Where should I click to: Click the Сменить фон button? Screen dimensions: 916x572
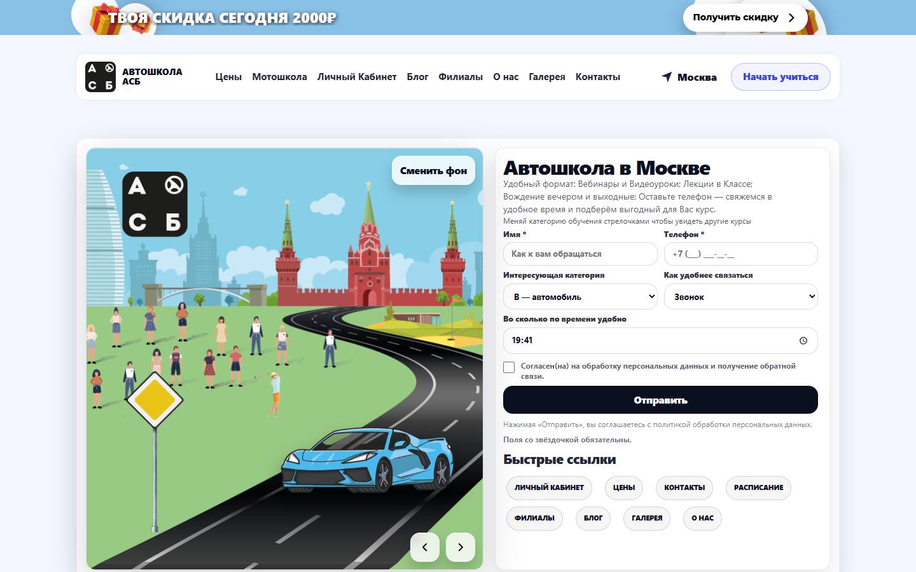pyautogui.click(x=433, y=170)
